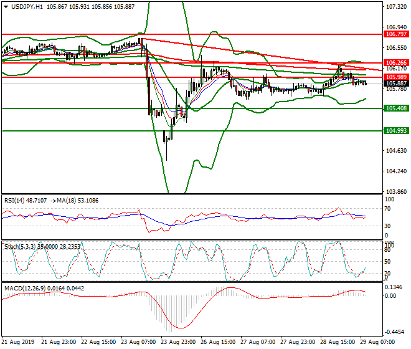Select the 22 Aug 15:00 time axis label
The width and height of the screenshot is (411, 349).
point(98,342)
